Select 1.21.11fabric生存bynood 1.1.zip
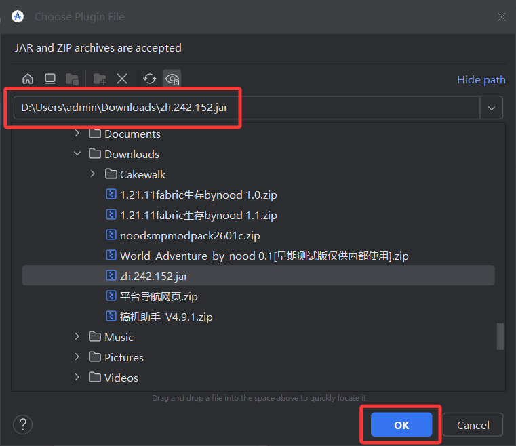Image resolution: width=516 pixels, height=446 pixels. coord(198,215)
